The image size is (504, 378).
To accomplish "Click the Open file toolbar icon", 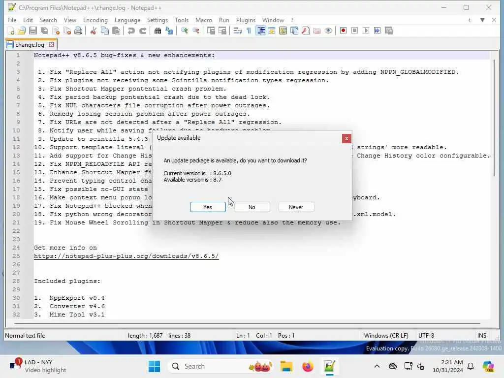I will tap(22, 31).
